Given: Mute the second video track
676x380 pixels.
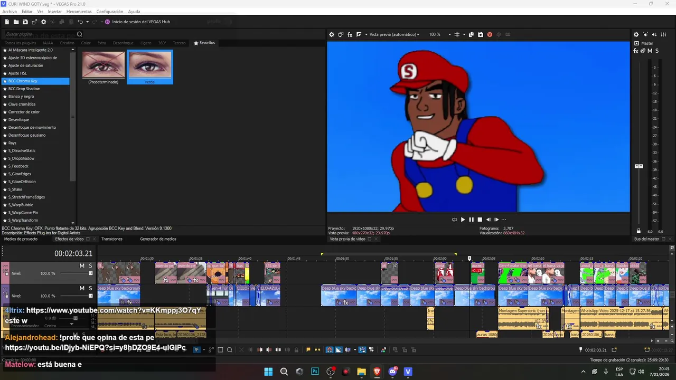Looking at the screenshot, I should tap(82, 288).
